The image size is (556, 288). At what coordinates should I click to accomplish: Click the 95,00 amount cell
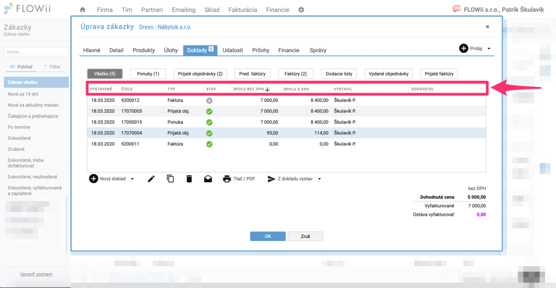(x=273, y=133)
